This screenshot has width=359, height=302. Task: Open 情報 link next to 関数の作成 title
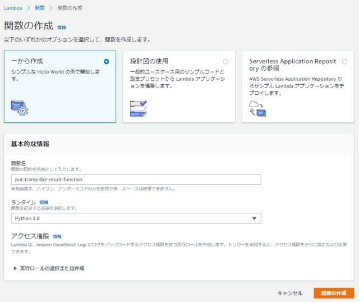click(61, 28)
